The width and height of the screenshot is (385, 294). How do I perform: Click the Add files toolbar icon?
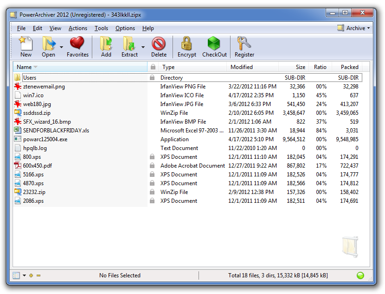(x=106, y=44)
